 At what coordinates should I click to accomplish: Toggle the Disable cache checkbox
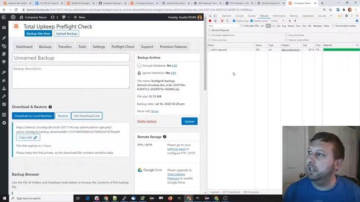point(251,21)
